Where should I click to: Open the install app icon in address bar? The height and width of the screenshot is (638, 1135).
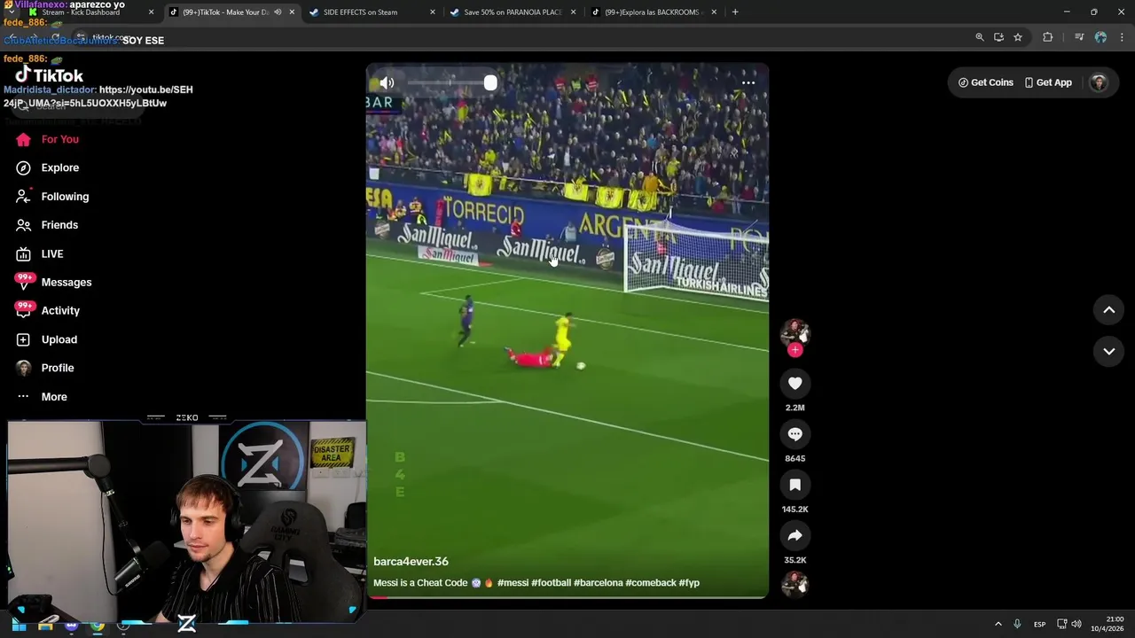pos(998,37)
